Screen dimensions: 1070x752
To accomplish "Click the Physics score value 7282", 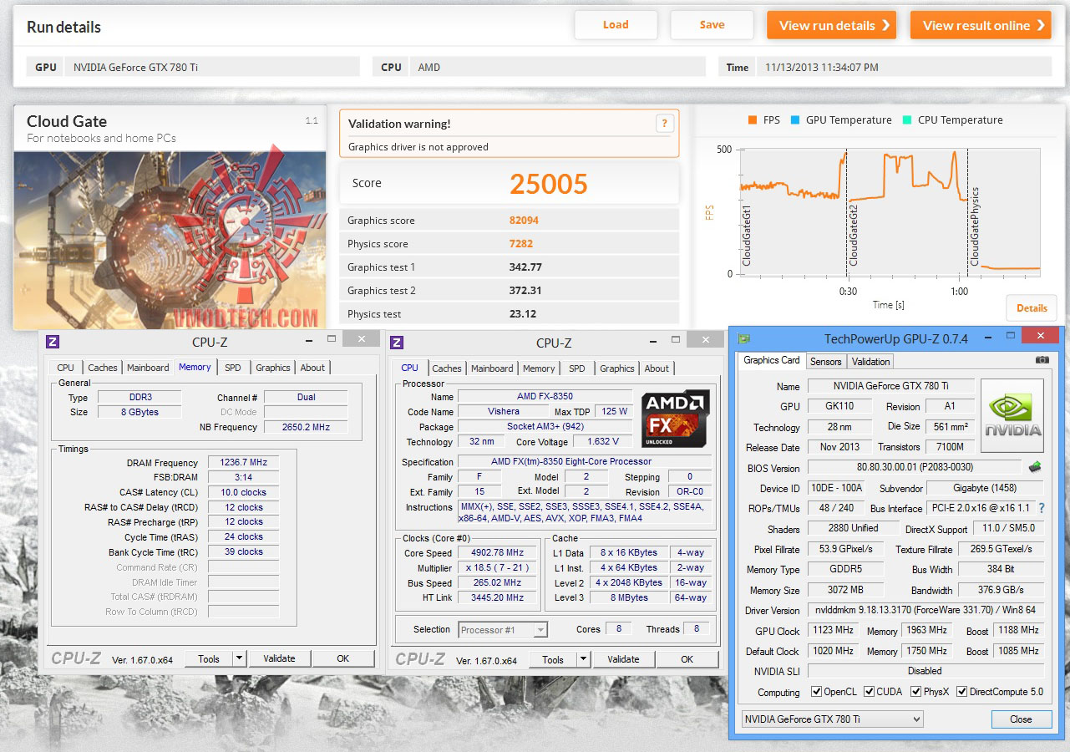I will tap(521, 244).
